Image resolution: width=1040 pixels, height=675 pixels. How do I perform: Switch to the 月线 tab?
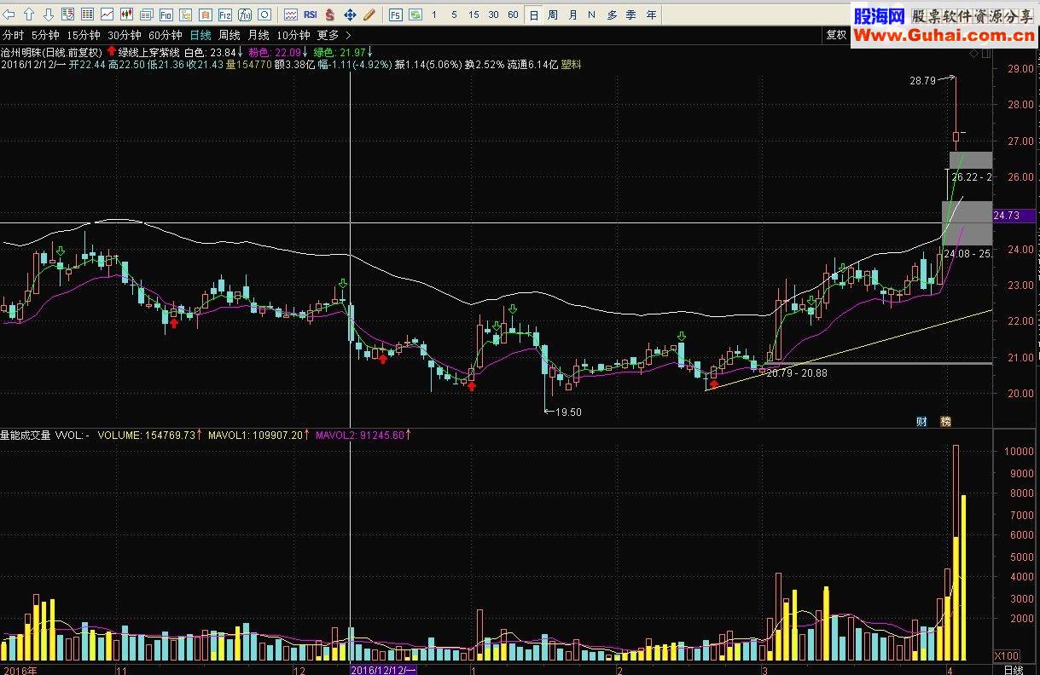coord(259,35)
